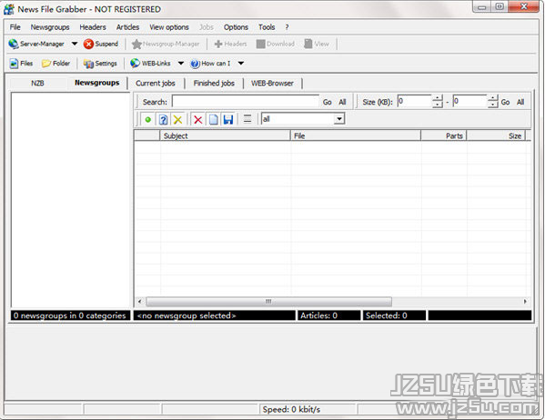
Task: Switch to the NZB tab
Action: [x=37, y=84]
